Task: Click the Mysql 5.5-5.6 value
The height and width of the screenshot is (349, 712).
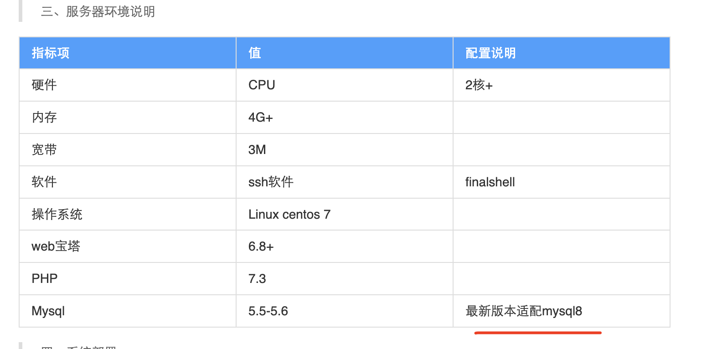Action: click(268, 311)
